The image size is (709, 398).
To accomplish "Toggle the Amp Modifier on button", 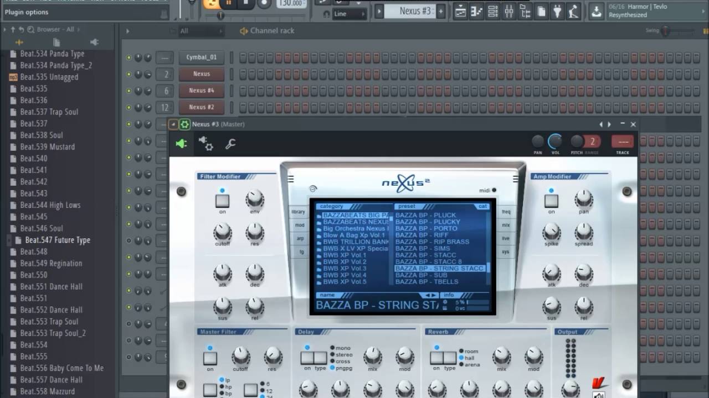I will pyautogui.click(x=551, y=201).
